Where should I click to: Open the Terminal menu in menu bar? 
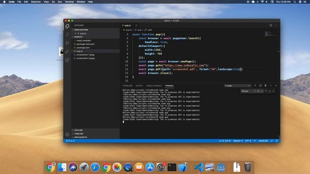69,2
